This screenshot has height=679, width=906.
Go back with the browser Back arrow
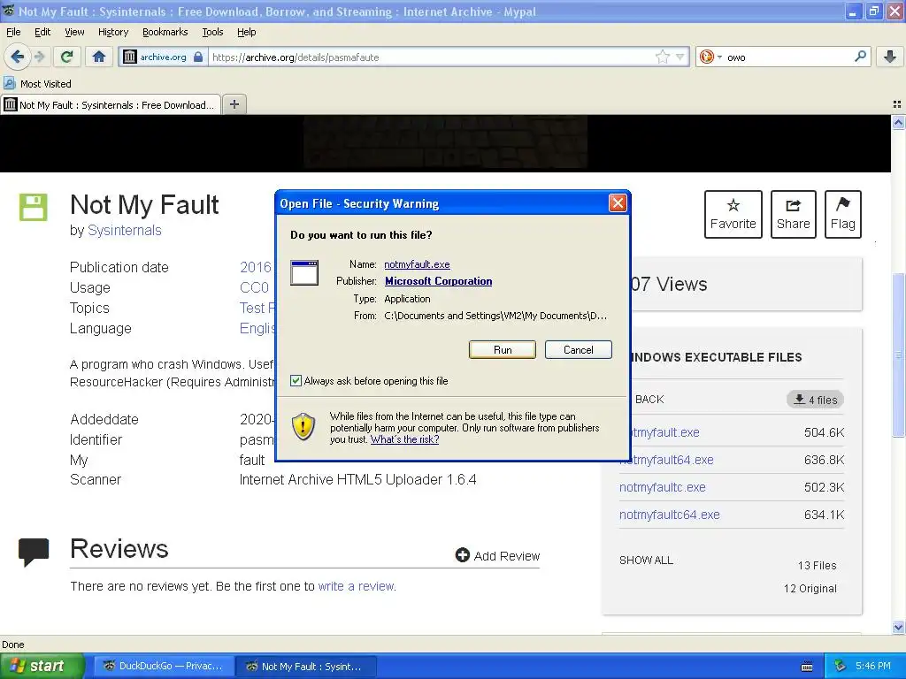pyautogui.click(x=18, y=57)
